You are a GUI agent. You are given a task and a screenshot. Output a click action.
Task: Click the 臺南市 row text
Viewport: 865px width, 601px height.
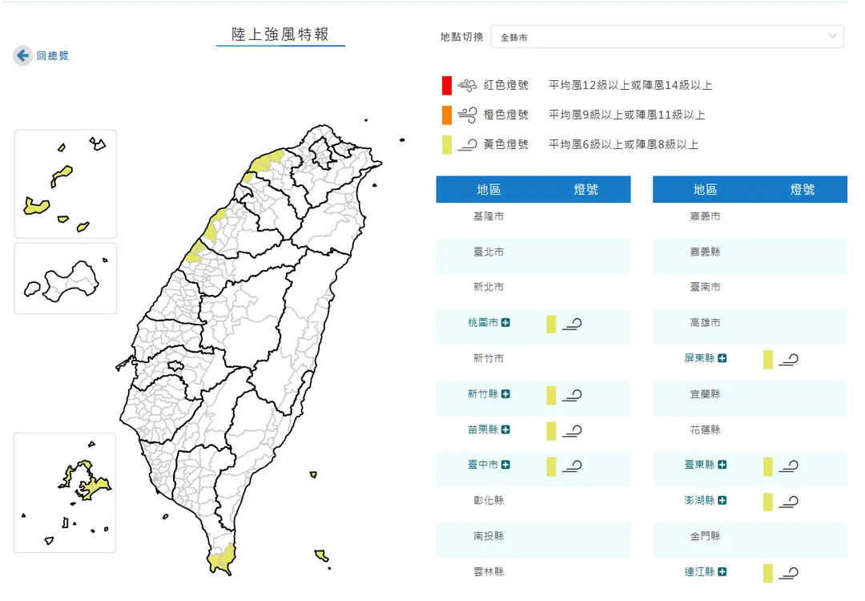[x=705, y=287]
